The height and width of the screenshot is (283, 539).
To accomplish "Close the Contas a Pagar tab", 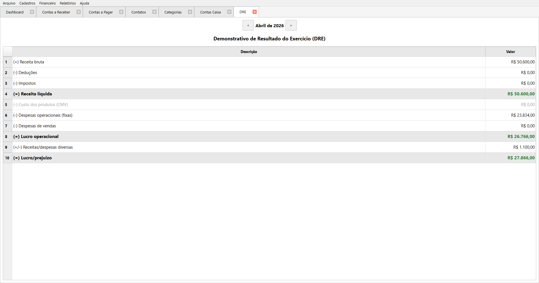I will tap(121, 12).
